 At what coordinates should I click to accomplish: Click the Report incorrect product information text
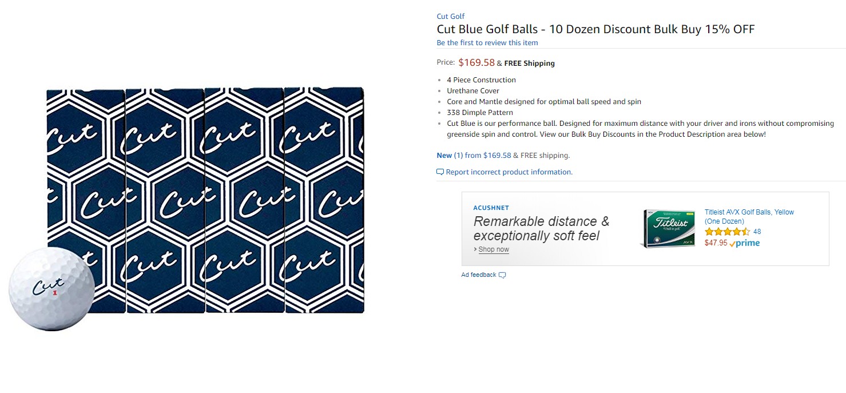point(509,172)
